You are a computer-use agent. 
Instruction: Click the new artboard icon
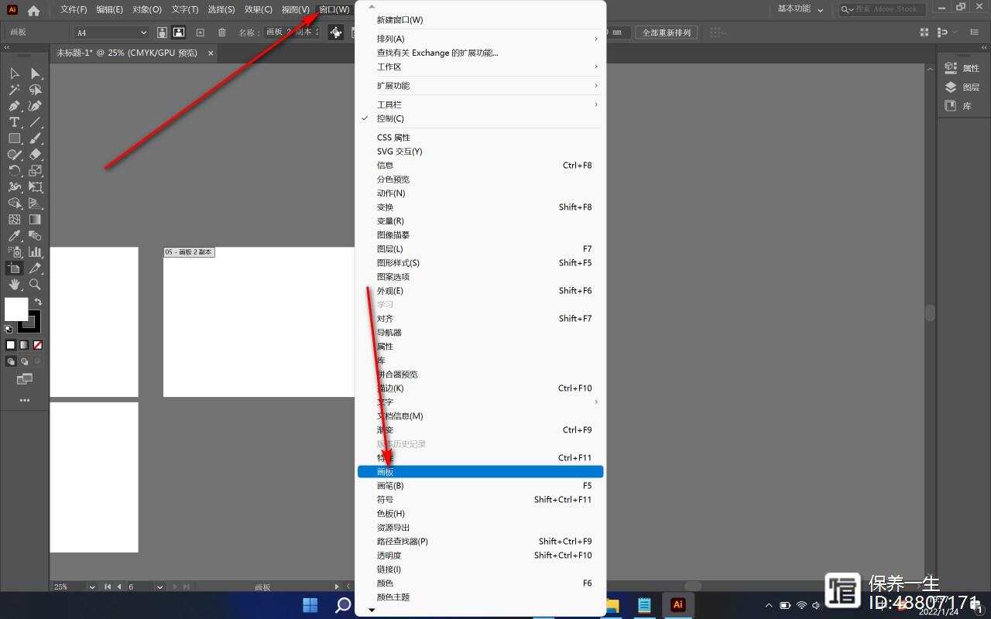(201, 32)
